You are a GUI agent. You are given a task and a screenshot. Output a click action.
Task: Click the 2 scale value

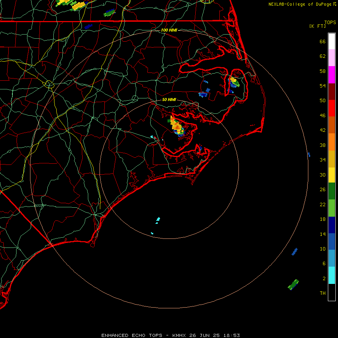click(x=324, y=279)
